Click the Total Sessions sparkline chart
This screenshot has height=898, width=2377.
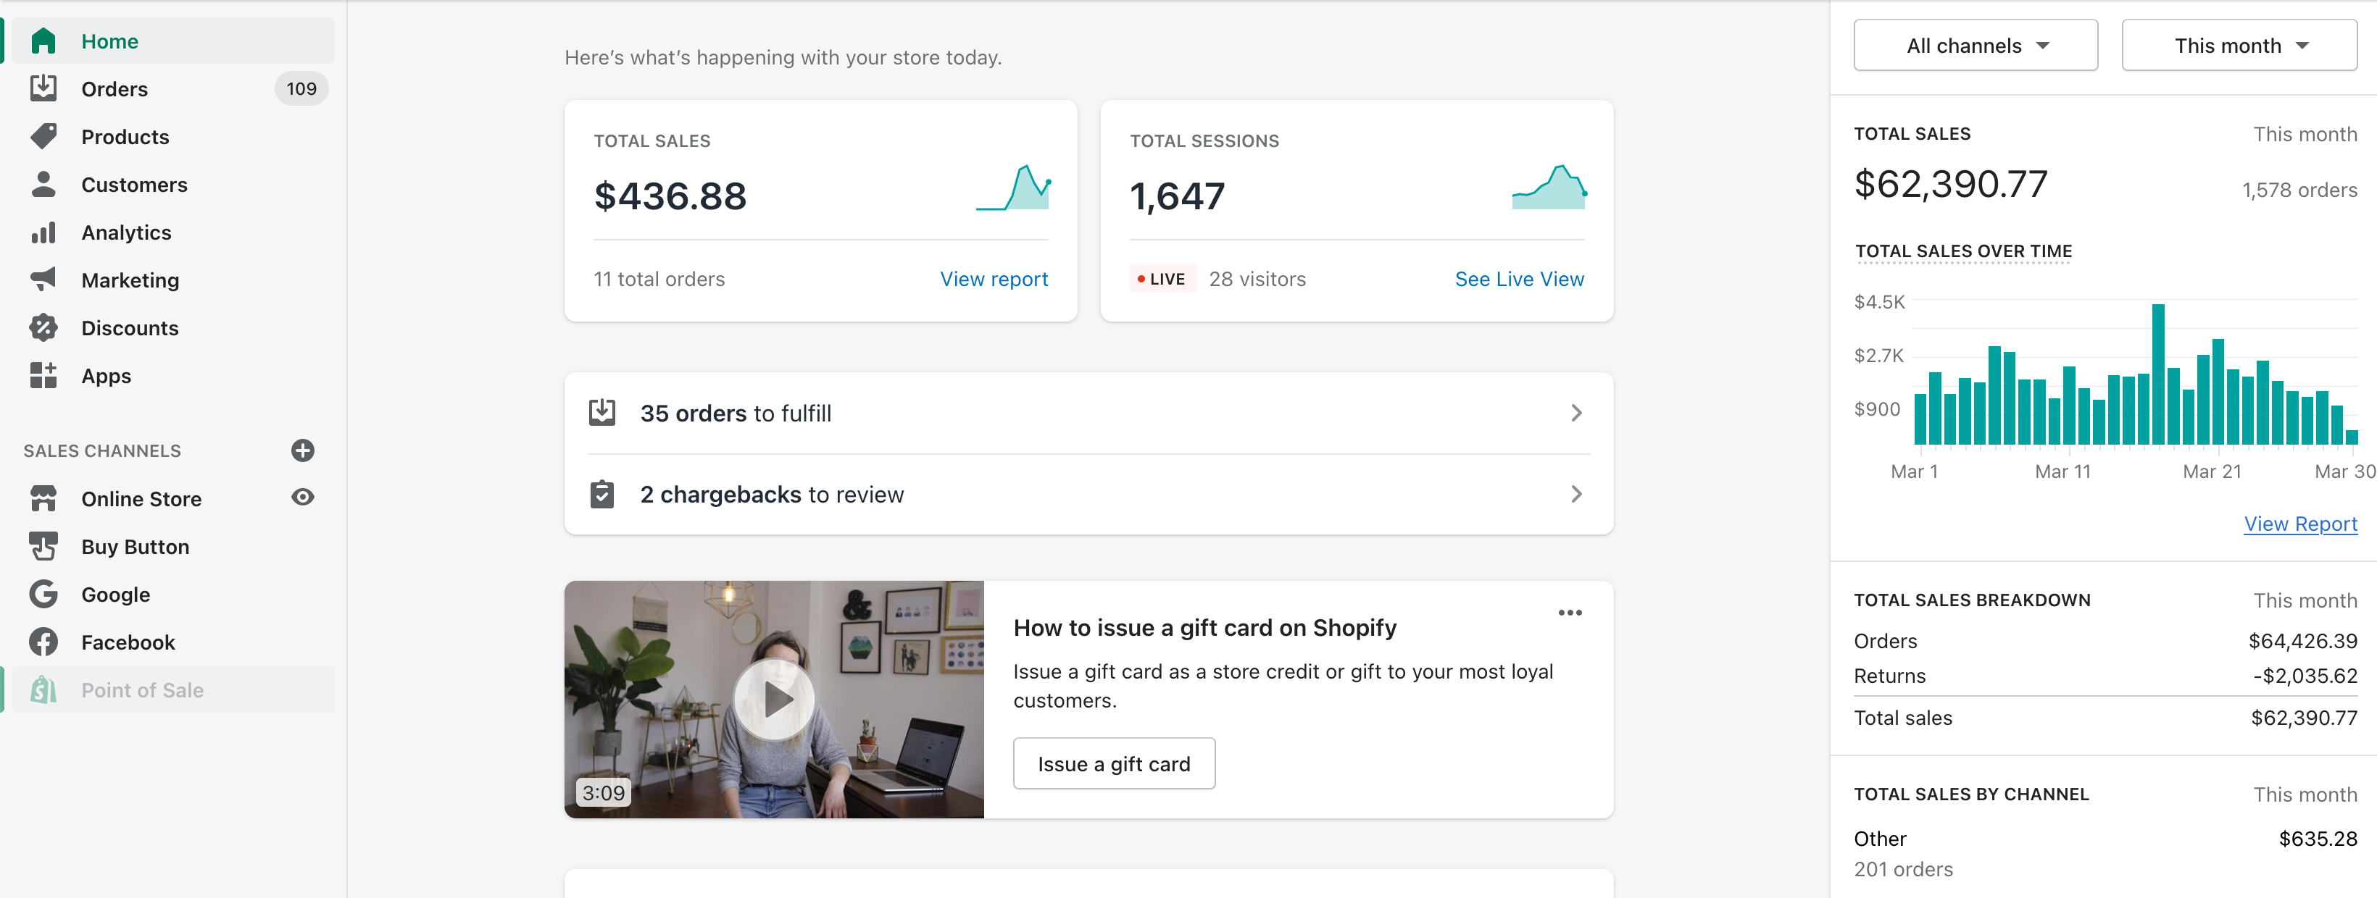[1549, 188]
